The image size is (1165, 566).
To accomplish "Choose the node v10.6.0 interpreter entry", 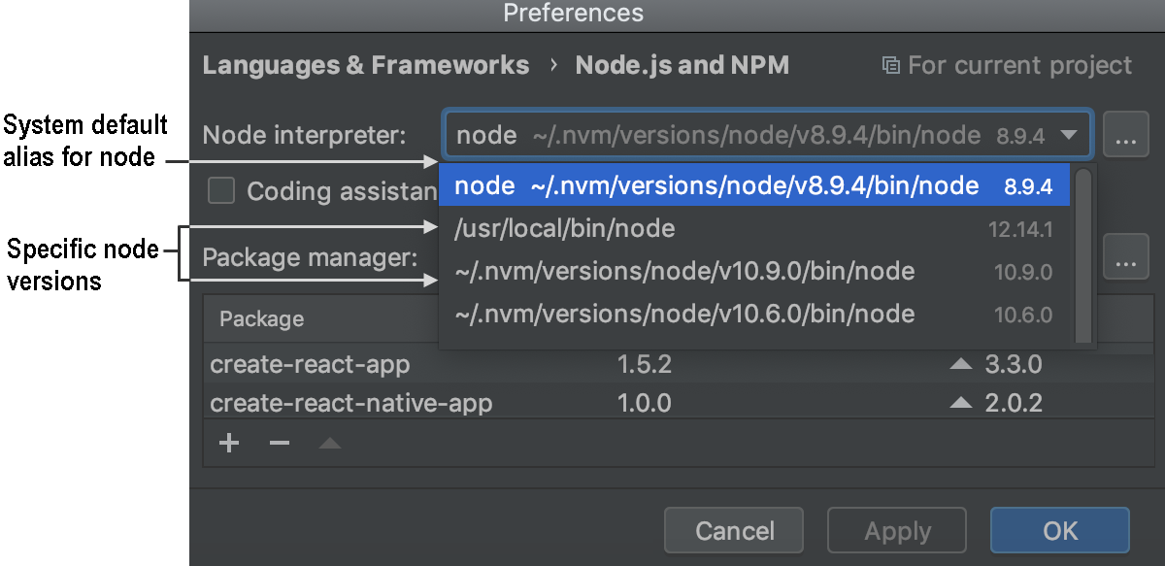I will pyautogui.click(x=754, y=314).
